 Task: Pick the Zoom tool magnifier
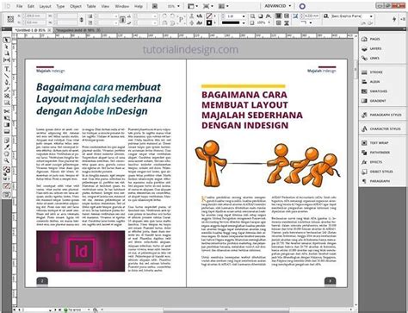(x=6, y=160)
